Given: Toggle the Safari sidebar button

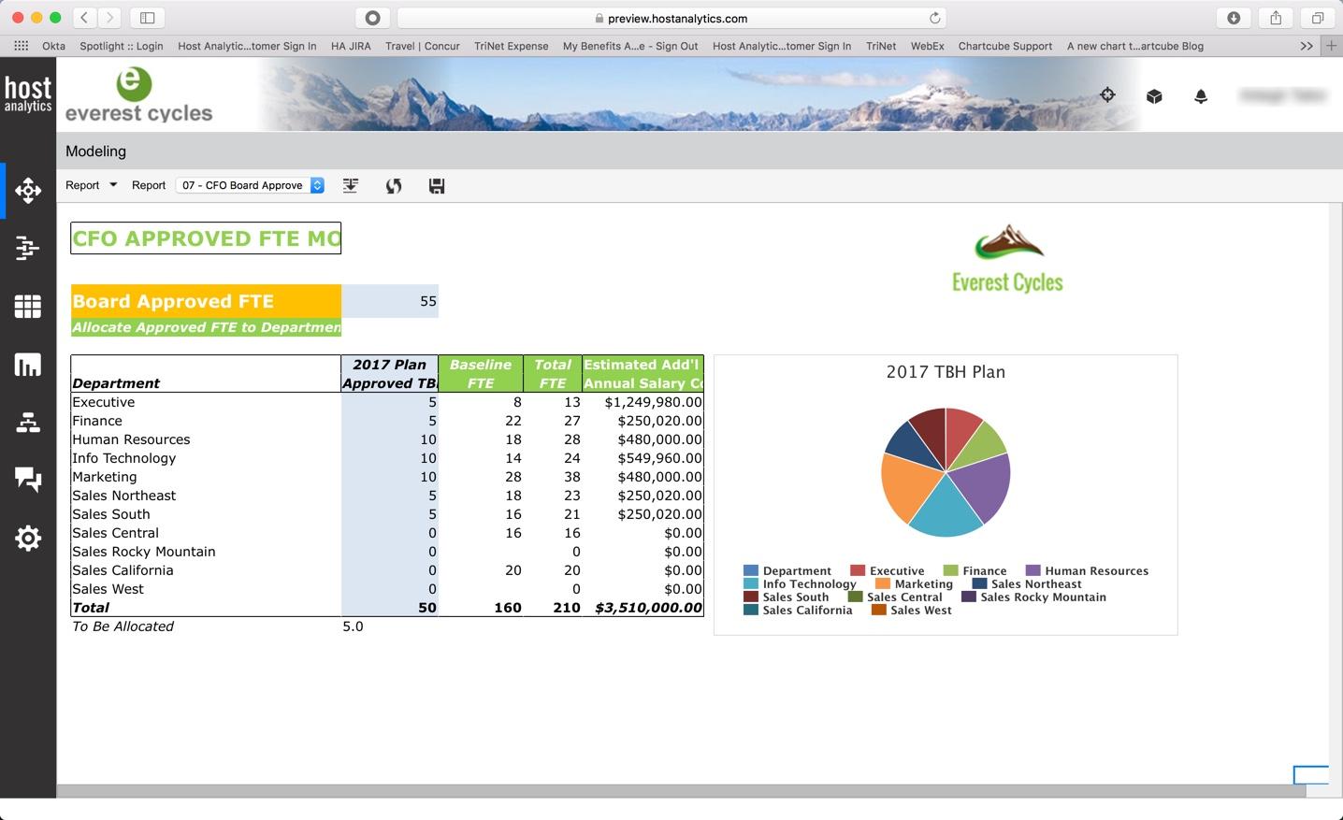Looking at the screenshot, I should pyautogui.click(x=147, y=18).
